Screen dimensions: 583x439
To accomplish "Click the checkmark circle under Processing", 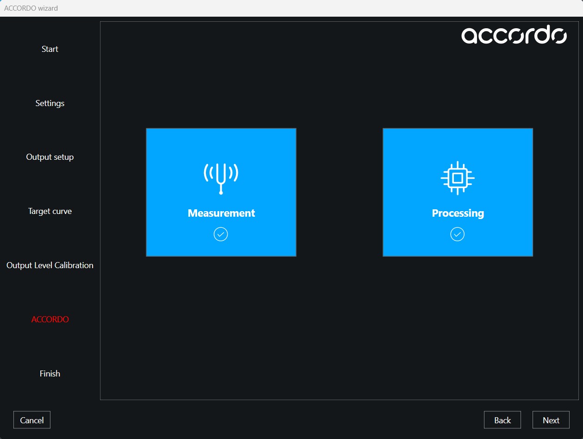I will click(x=458, y=234).
